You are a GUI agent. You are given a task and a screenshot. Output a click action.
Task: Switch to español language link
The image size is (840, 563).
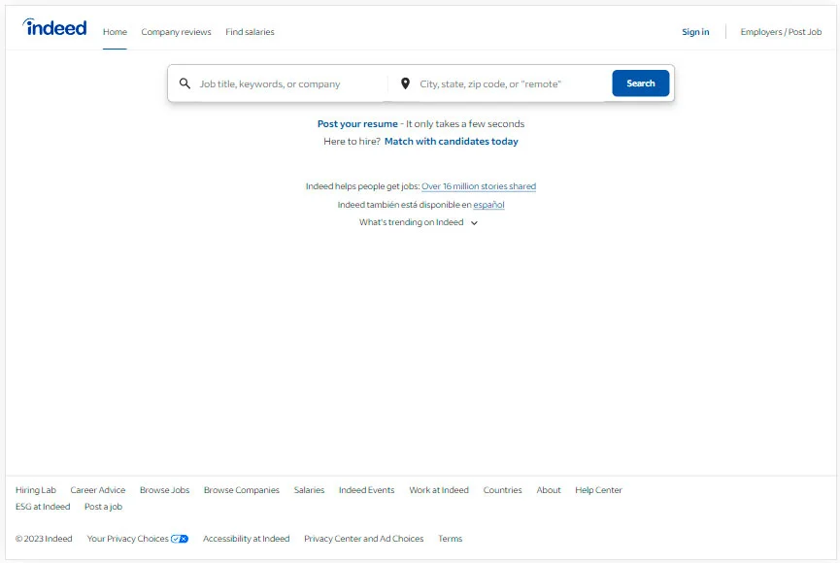488,205
